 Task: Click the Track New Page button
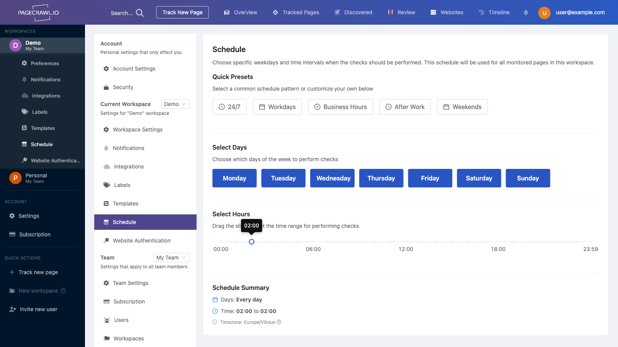coord(182,12)
